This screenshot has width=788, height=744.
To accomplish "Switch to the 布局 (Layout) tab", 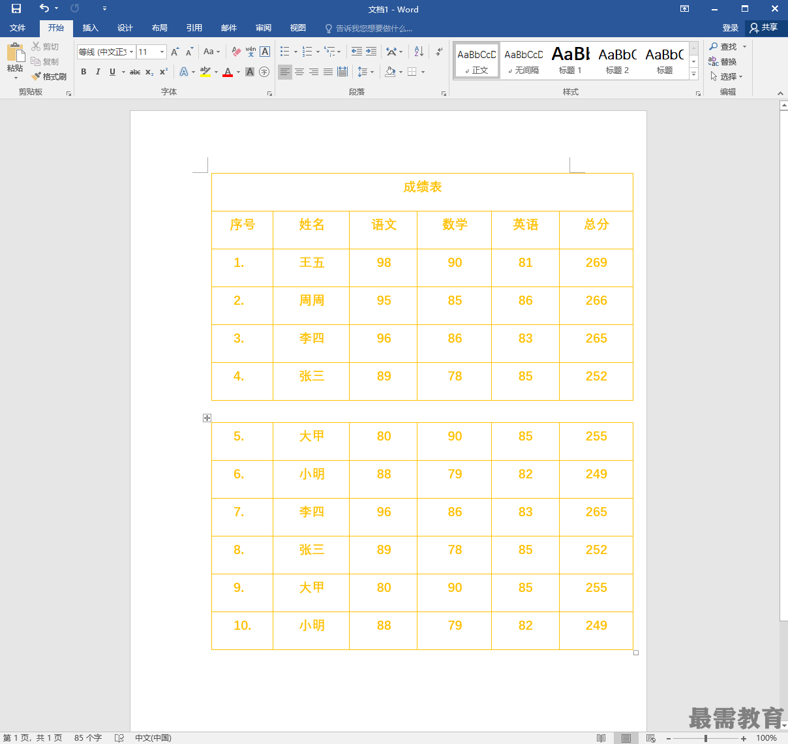I will pyautogui.click(x=159, y=28).
